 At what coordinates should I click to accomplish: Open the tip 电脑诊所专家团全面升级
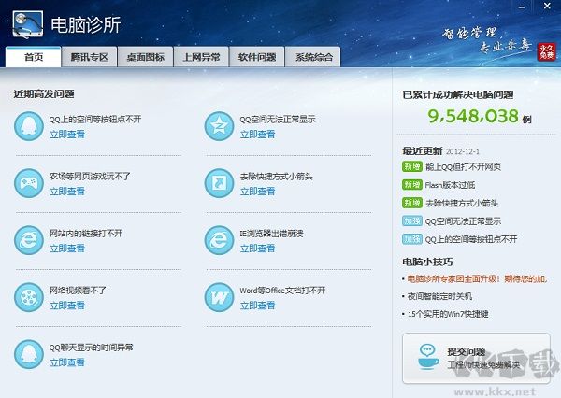click(477, 278)
